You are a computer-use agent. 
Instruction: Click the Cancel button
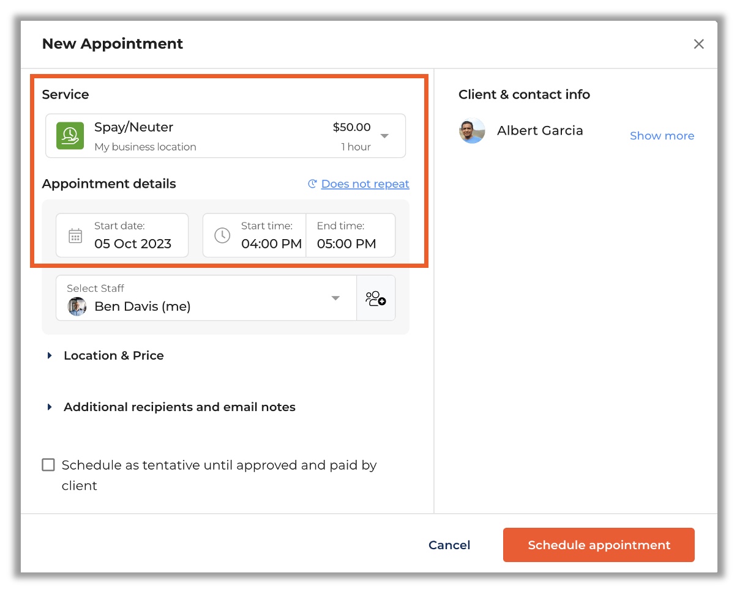click(x=449, y=545)
